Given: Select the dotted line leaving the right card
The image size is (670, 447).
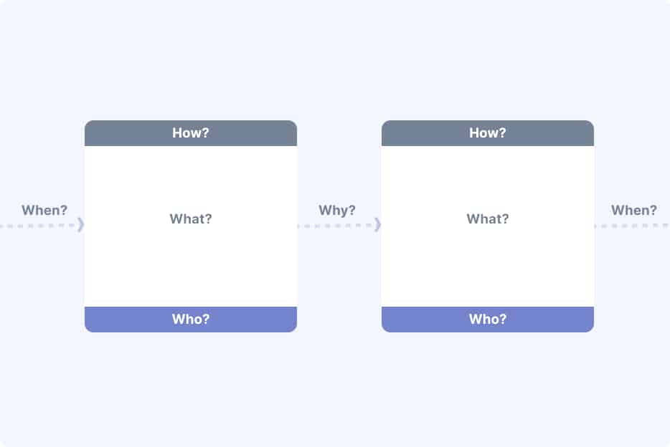Looking at the screenshot, I should [x=631, y=226].
